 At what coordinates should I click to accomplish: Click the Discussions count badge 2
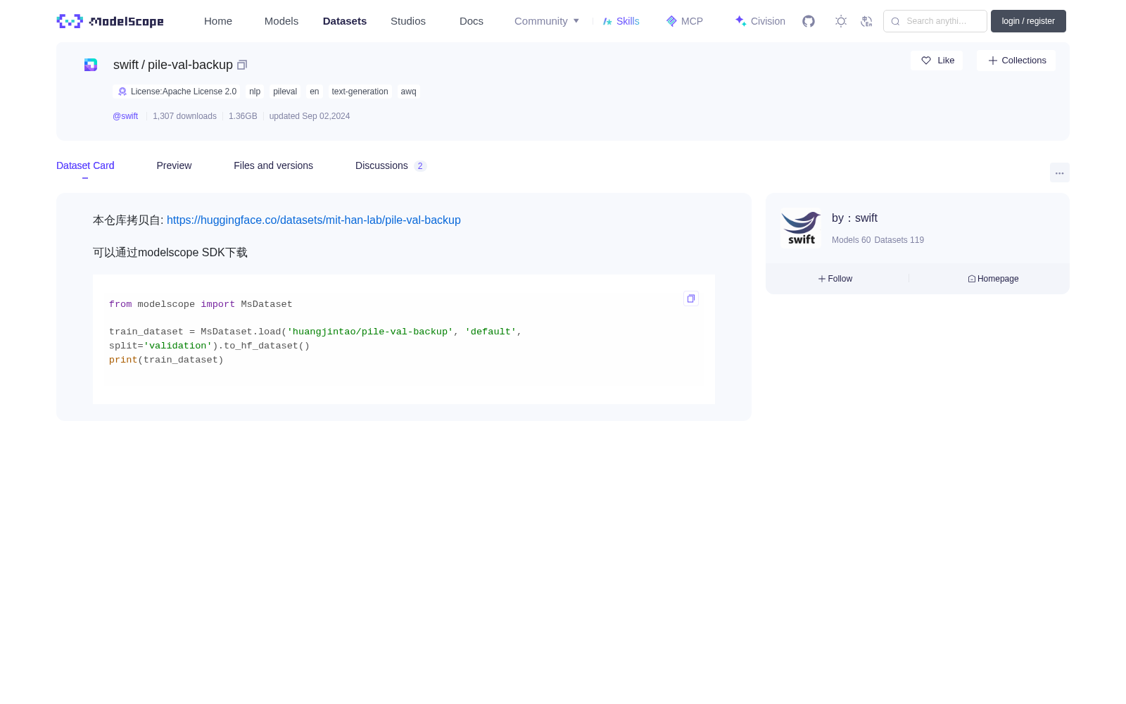(x=420, y=166)
